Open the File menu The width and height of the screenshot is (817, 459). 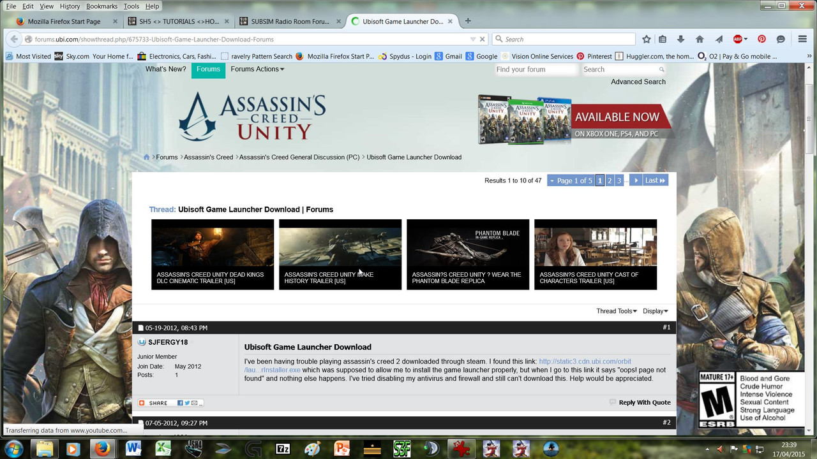click(11, 6)
